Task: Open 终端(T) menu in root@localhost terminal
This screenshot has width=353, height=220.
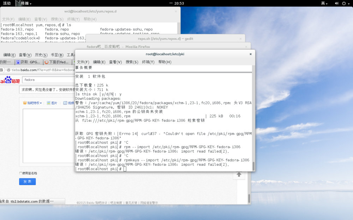Action: click(148, 62)
